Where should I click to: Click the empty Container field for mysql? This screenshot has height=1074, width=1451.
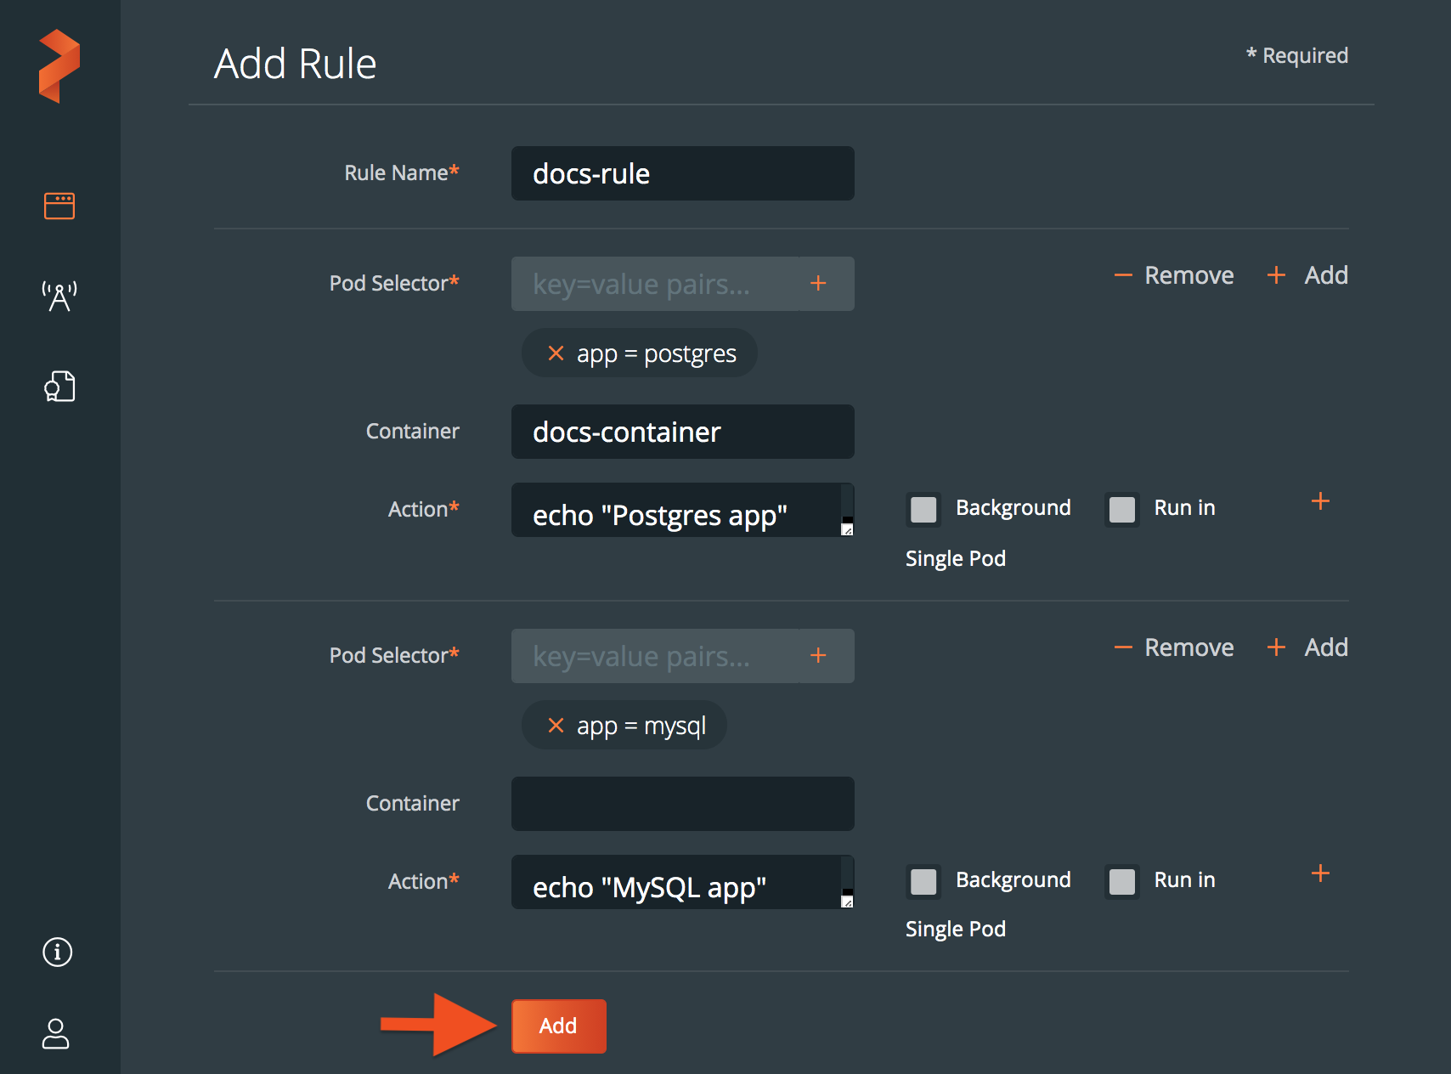tap(682, 804)
